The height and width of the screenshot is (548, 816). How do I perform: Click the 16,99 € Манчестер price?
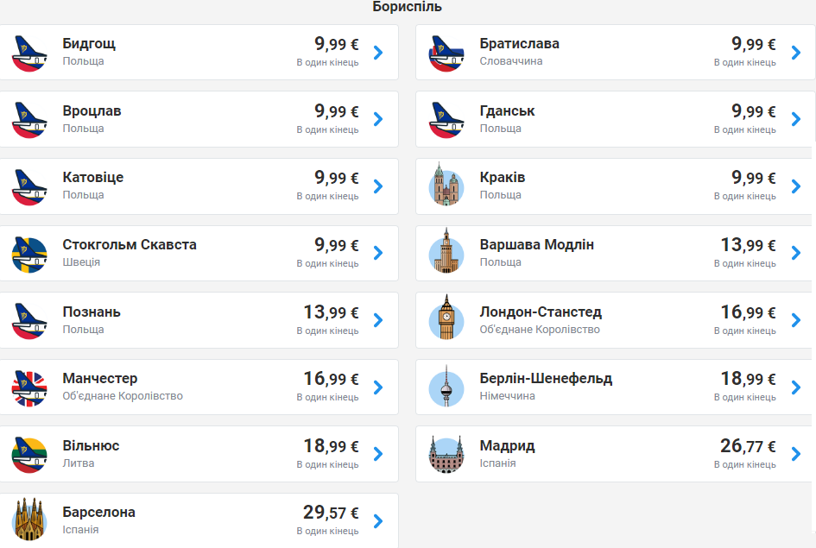point(331,379)
